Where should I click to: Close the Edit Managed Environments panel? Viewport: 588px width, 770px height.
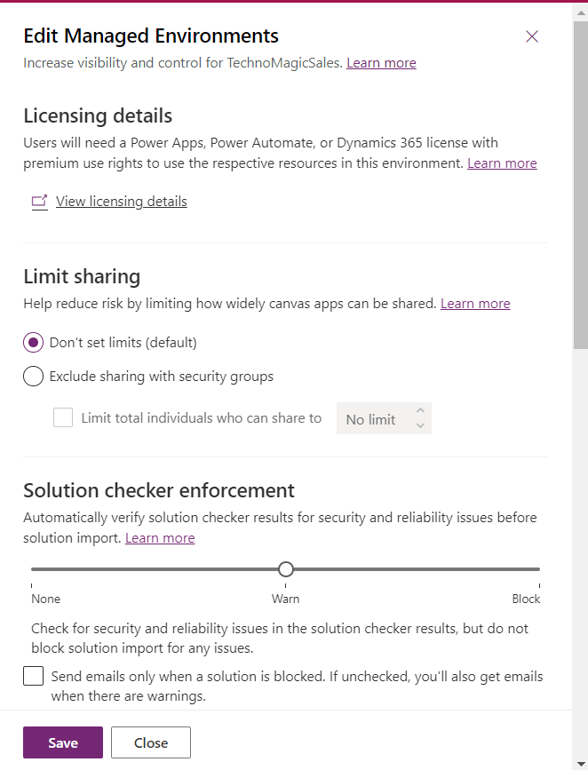point(532,36)
